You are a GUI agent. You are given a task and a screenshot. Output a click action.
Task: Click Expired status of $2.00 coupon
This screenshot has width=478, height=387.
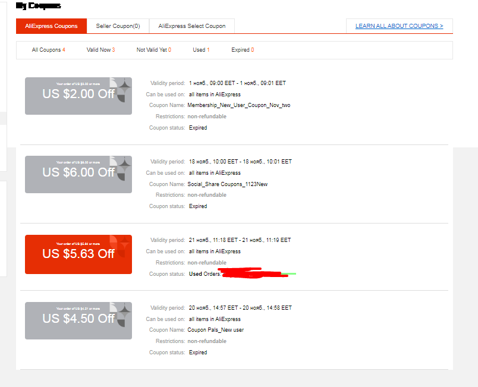tap(198, 128)
